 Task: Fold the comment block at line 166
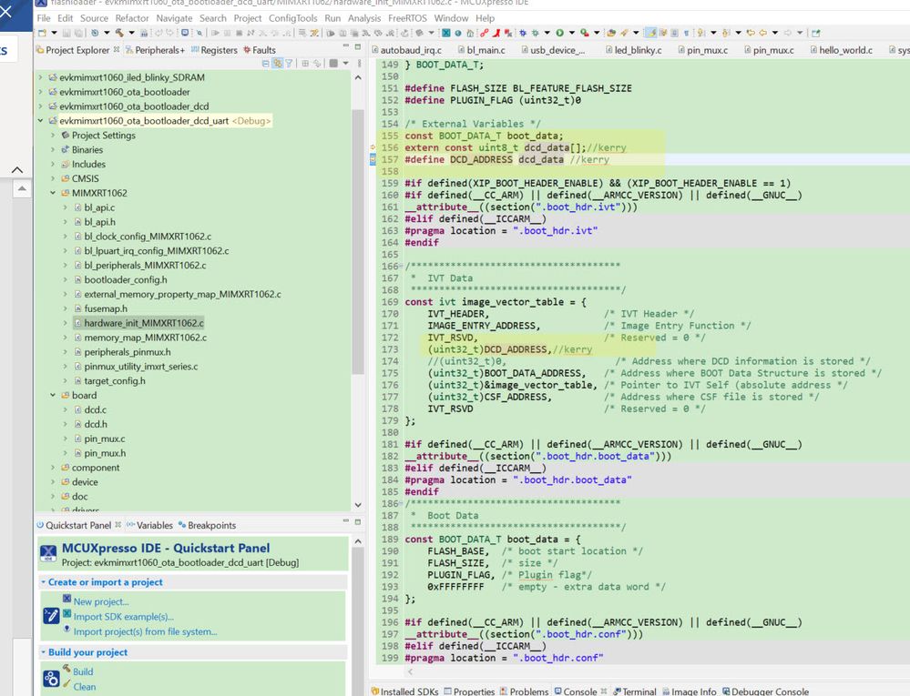(x=402, y=267)
